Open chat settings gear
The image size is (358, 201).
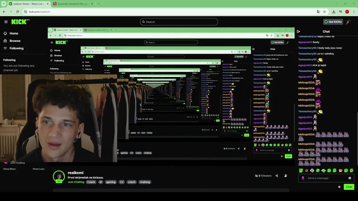pos(339,187)
